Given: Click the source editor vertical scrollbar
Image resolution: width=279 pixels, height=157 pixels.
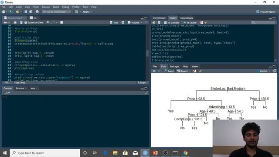Looking at the screenshot, I should click(x=147, y=53).
